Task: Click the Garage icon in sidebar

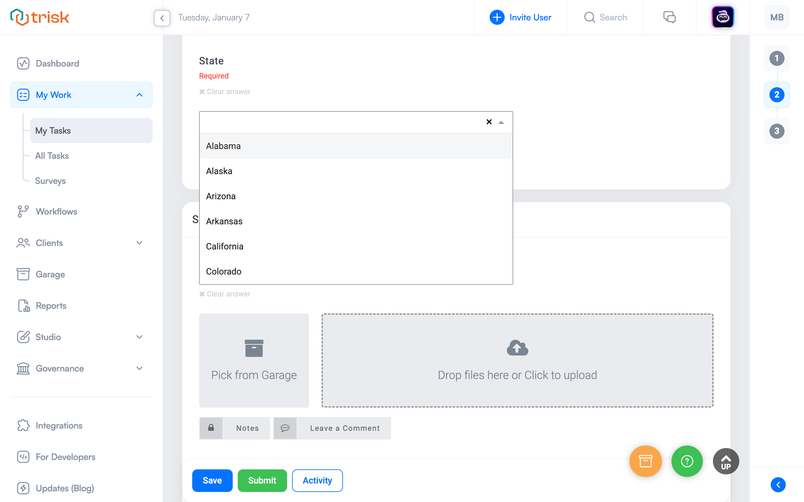Action: coord(23,274)
